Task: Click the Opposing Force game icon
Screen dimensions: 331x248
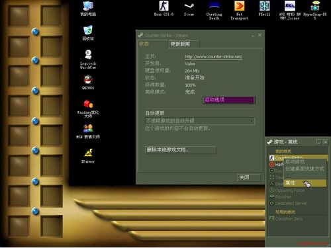Action: 272,190
